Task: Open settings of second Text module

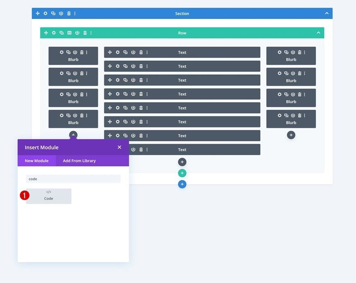Action: point(118,66)
